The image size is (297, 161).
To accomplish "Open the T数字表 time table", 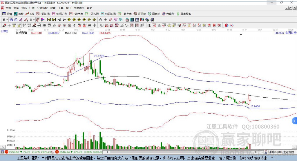I will [125, 14].
